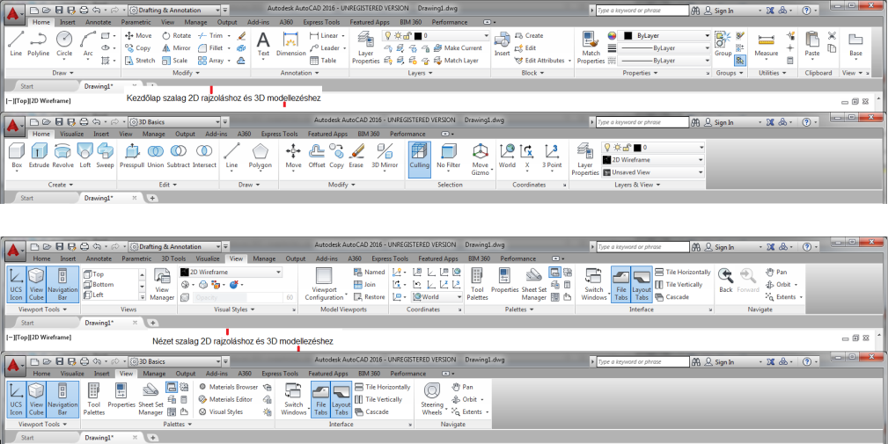The height and width of the screenshot is (444, 888).
Task: Click the Paste clipboard icon
Action: pyautogui.click(x=812, y=44)
